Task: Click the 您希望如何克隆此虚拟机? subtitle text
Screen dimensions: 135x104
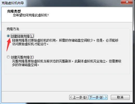Action: (31, 15)
